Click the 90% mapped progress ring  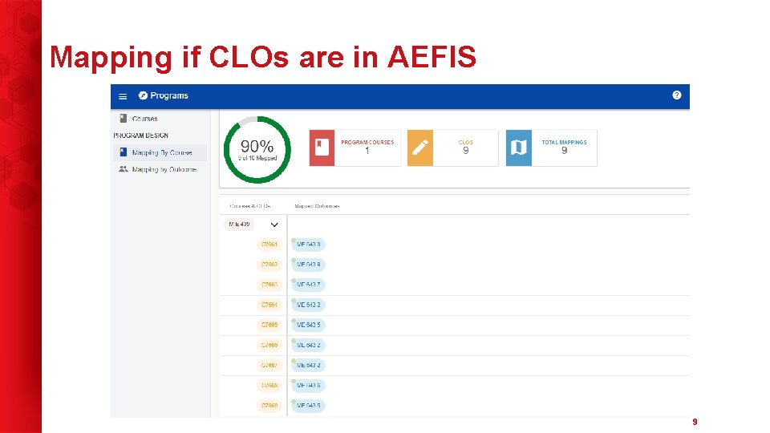point(257,150)
